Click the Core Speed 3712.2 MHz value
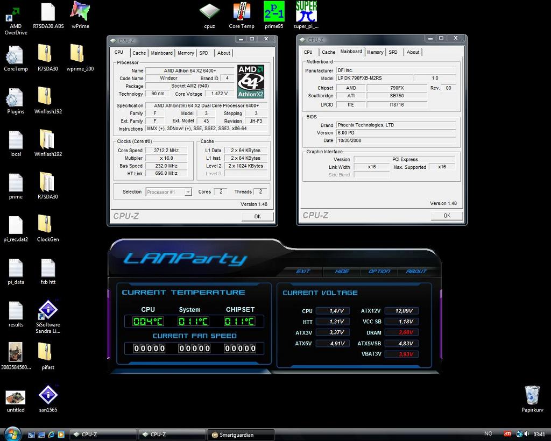 (x=166, y=150)
